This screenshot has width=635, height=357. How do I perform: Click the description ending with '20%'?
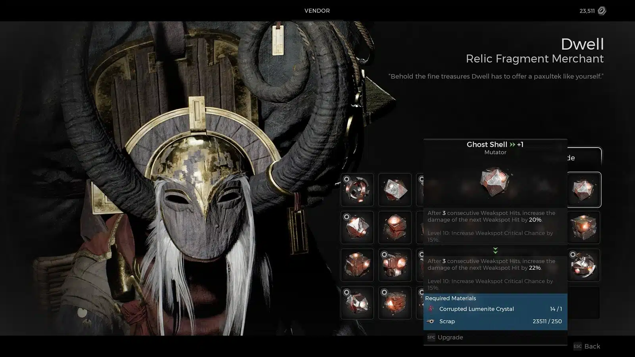pos(491,216)
